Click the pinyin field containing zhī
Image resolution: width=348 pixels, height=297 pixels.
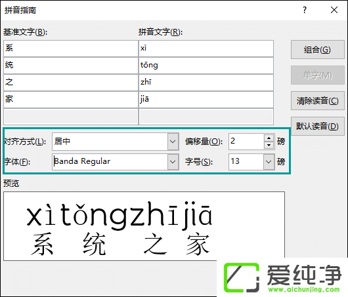pos(206,83)
